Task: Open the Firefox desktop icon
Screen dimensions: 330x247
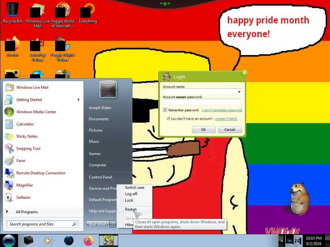Action: (x=13, y=47)
